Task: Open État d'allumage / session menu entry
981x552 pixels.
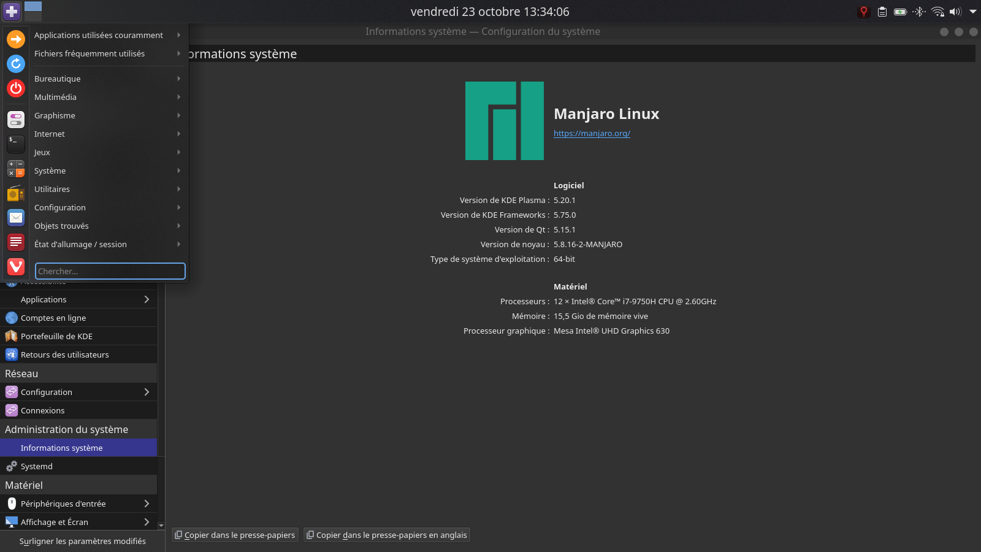Action: click(108, 244)
